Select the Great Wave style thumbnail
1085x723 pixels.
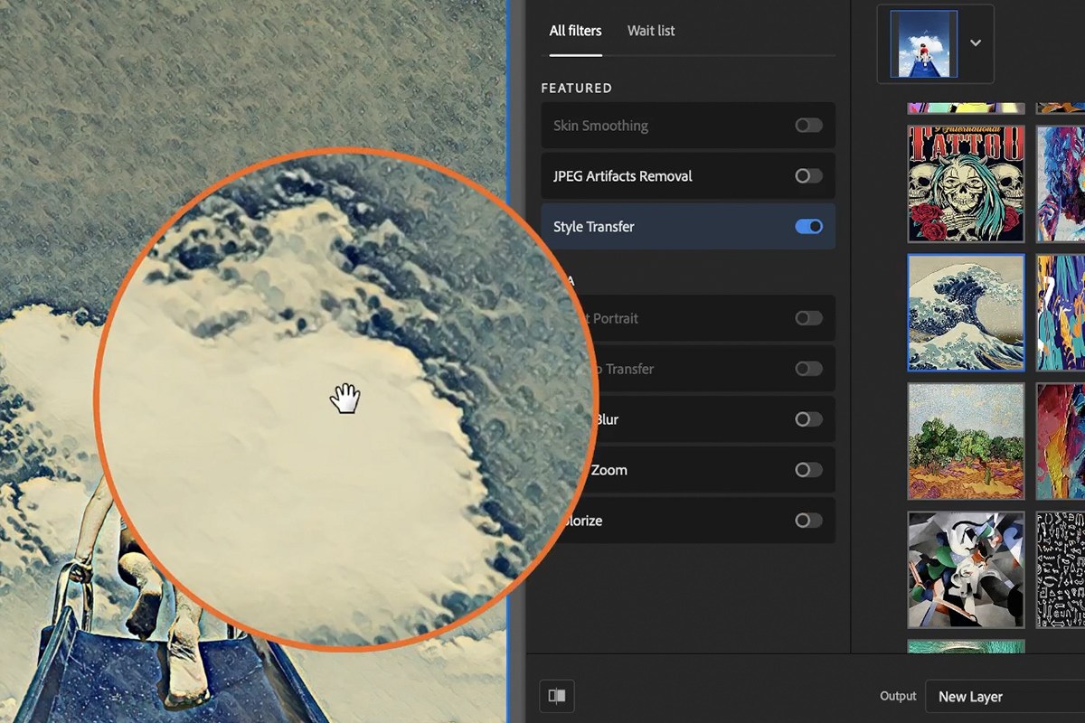pos(966,313)
